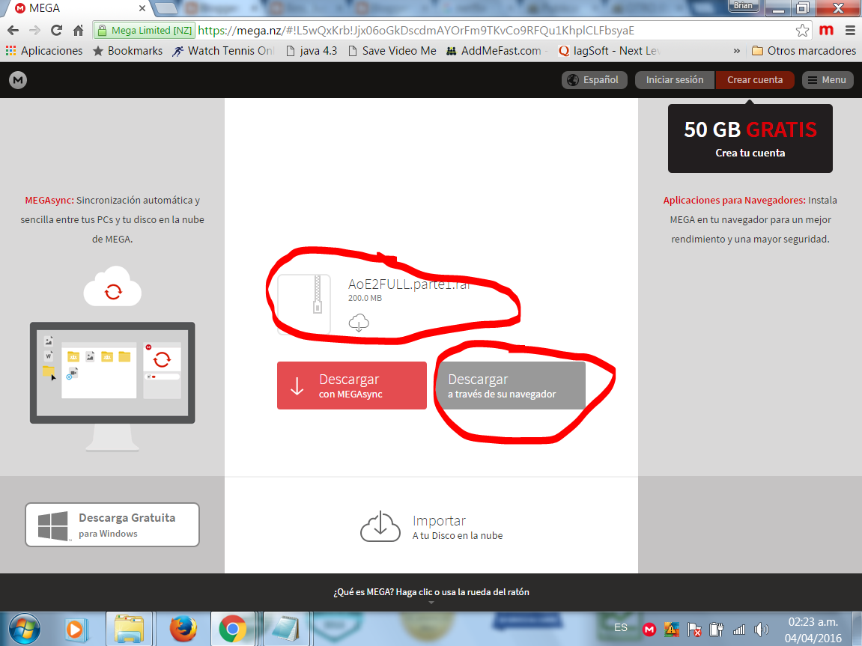Click Descarga Gratuita para Windows button

click(x=112, y=525)
